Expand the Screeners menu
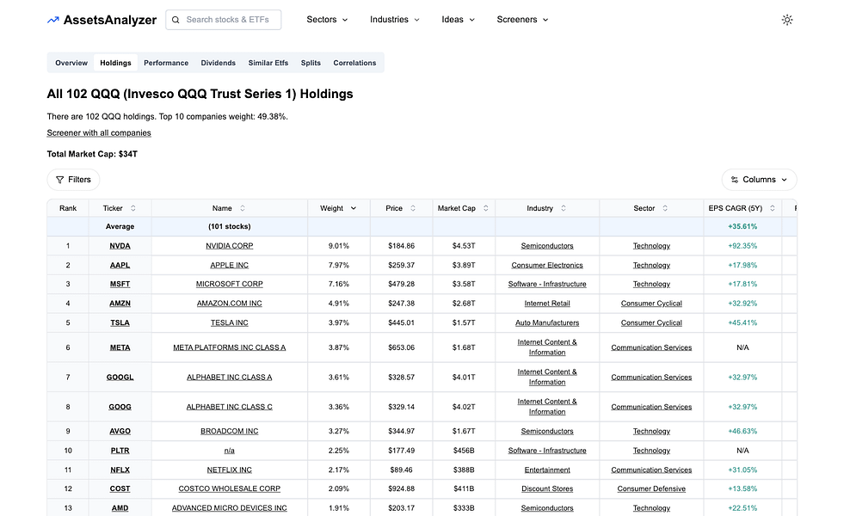The height and width of the screenshot is (516, 844). [522, 19]
